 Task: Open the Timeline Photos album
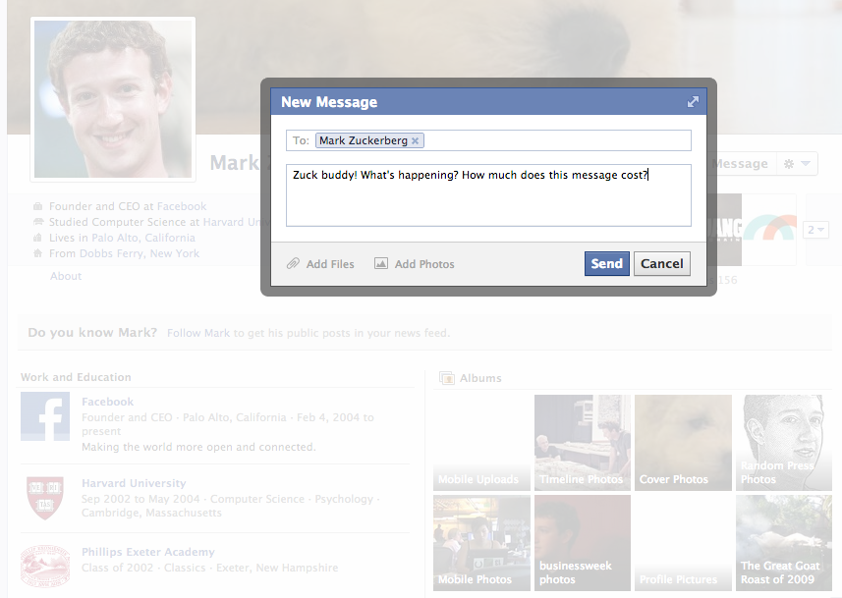click(x=582, y=443)
